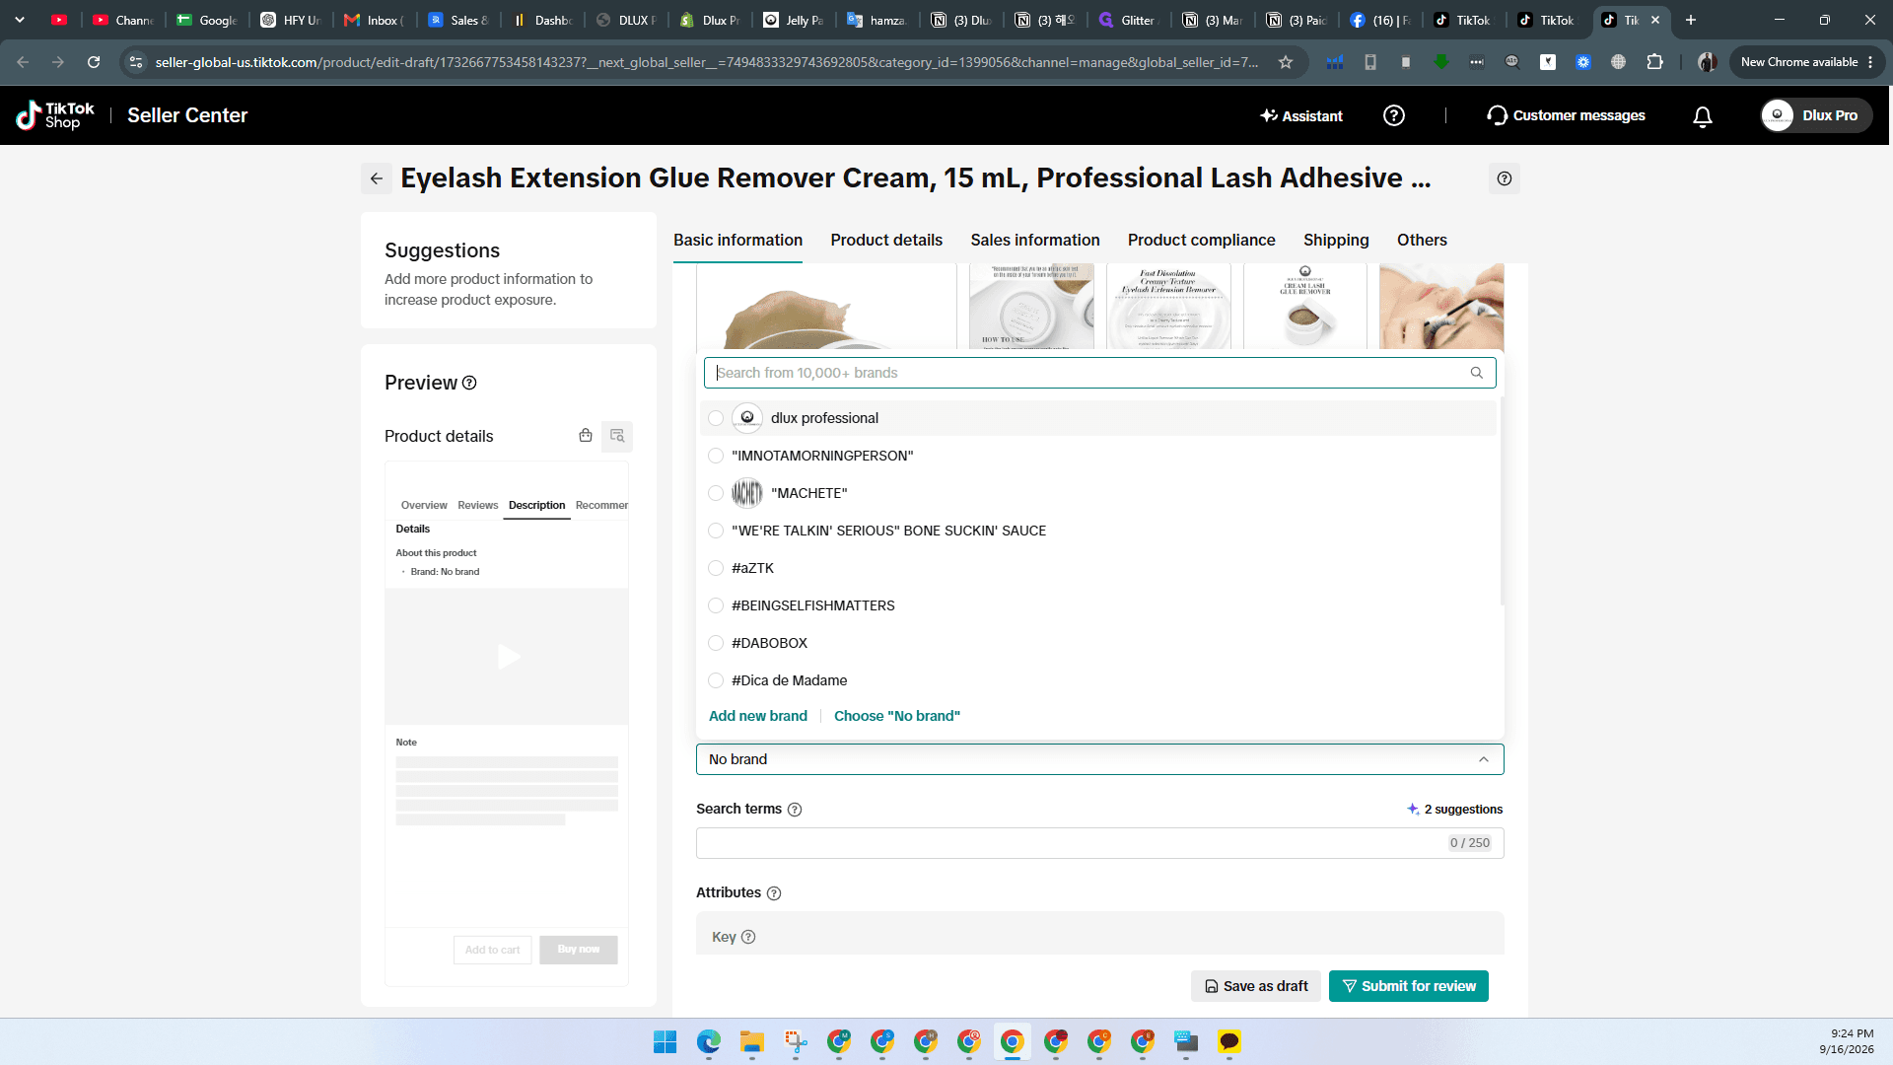Open Chrome tab search dropdown arrow
This screenshot has width=1893, height=1065.
pyautogui.click(x=20, y=20)
